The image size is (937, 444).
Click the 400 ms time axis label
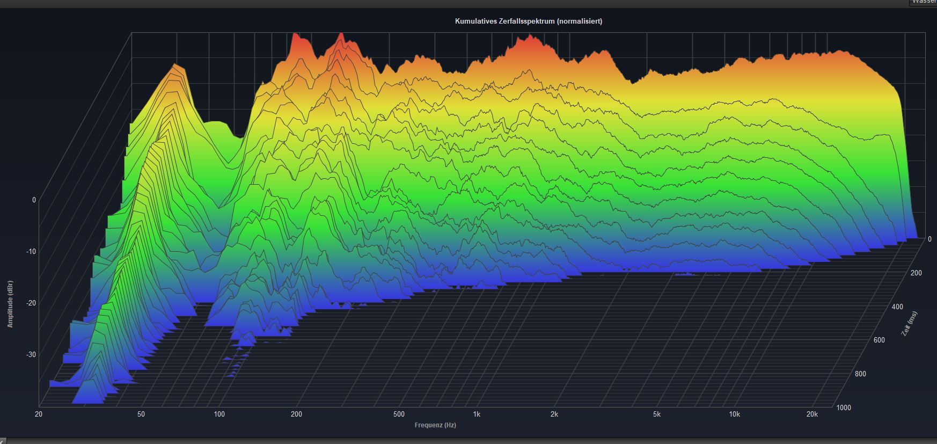897,307
